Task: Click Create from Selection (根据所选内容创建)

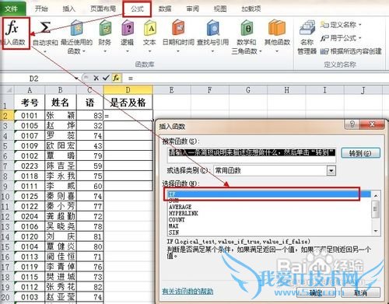Action: [351, 51]
